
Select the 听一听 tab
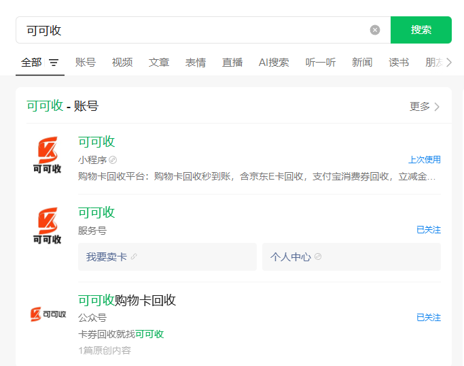tap(321, 63)
